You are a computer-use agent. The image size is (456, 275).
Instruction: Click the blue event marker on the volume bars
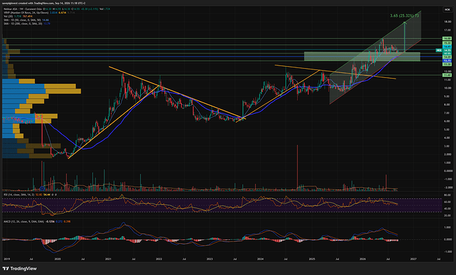42,188
